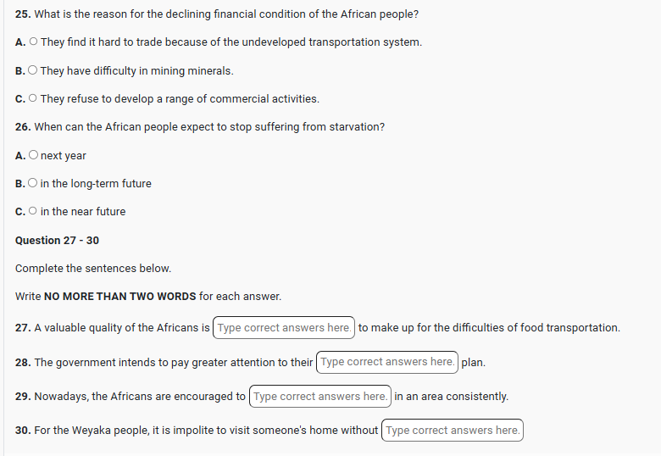Focus the question 30 answer input
Viewport: 661px width, 456px height.
[453, 430]
